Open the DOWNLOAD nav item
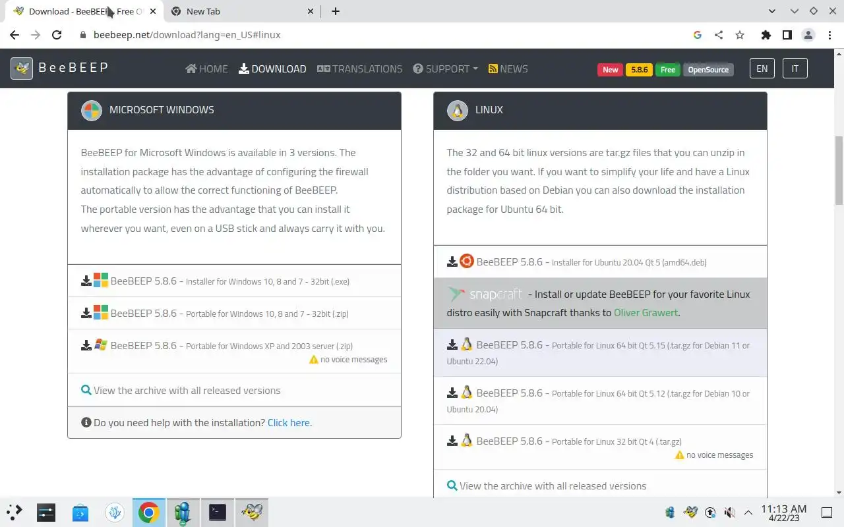Image resolution: width=844 pixels, height=527 pixels. click(x=272, y=69)
